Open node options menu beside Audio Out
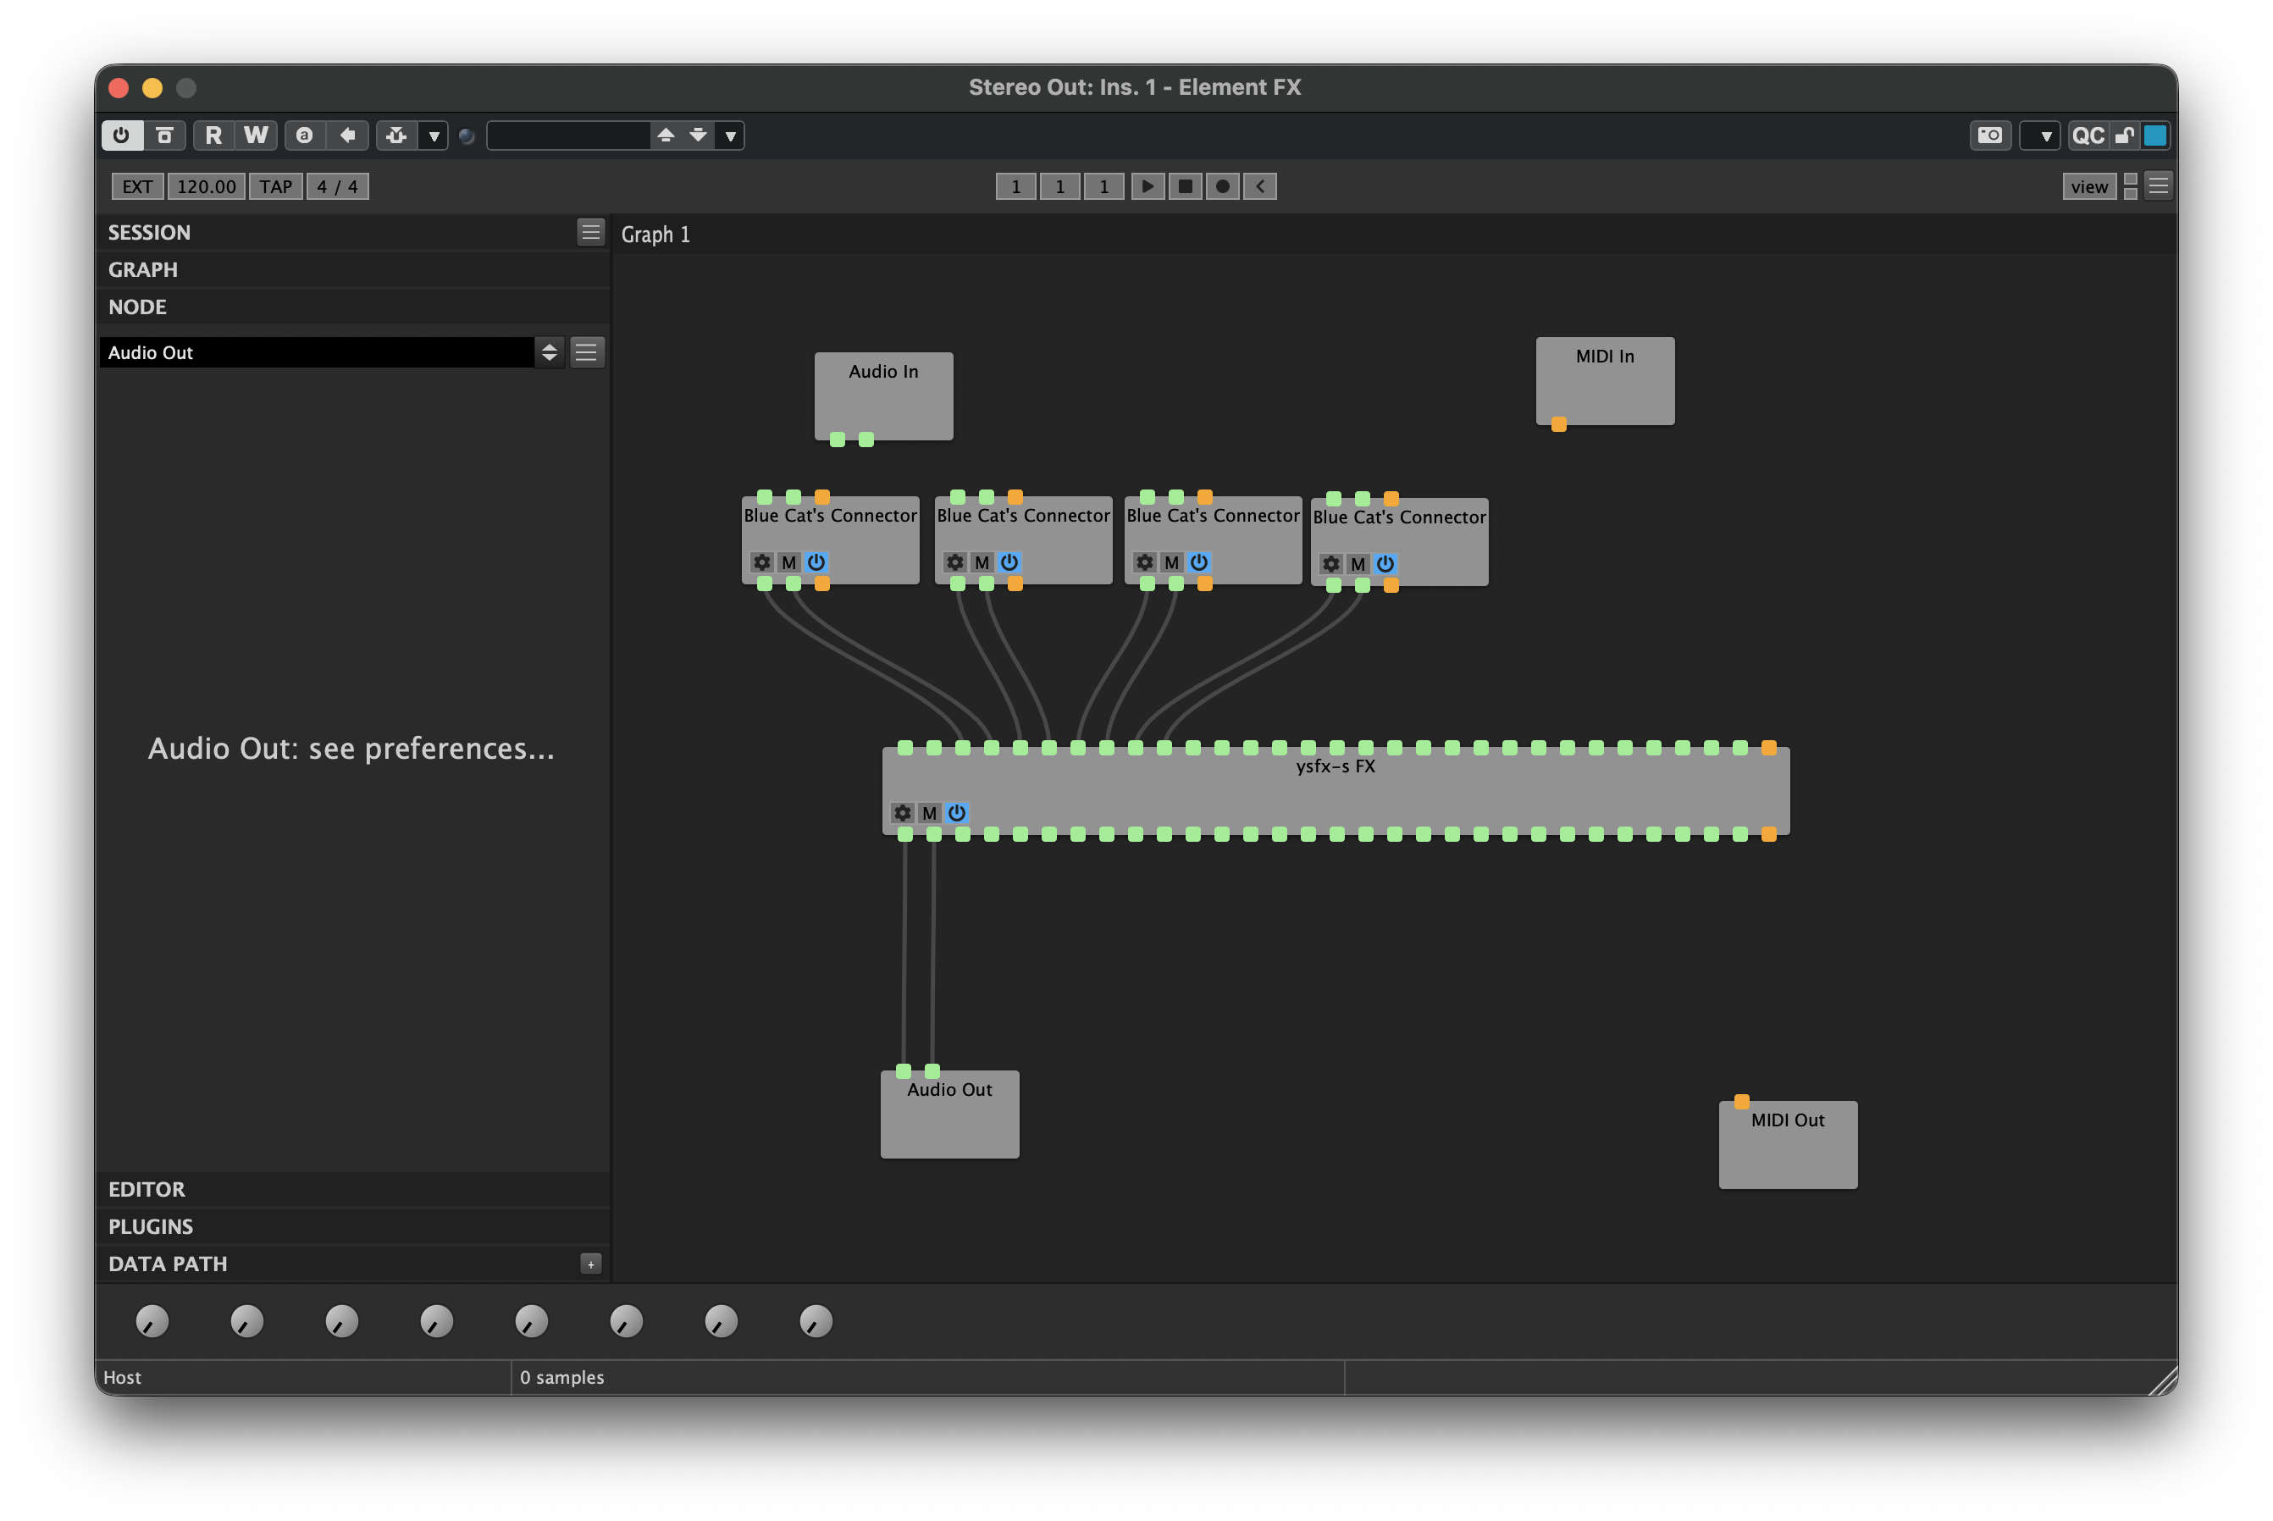Image resolution: width=2273 pixels, height=1521 pixels. pos(586,352)
